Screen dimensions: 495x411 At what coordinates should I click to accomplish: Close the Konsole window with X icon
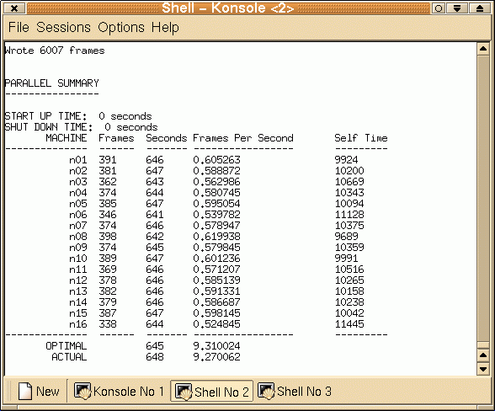point(14,8)
